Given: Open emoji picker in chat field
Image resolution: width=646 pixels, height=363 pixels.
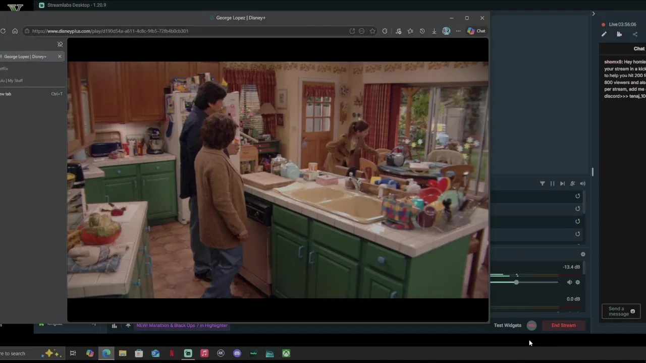Looking at the screenshot, I should [x=633, y=311].
